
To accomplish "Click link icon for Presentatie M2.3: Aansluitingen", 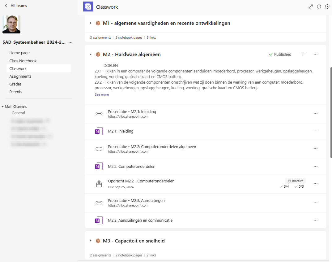I will (x=99, y=203).
